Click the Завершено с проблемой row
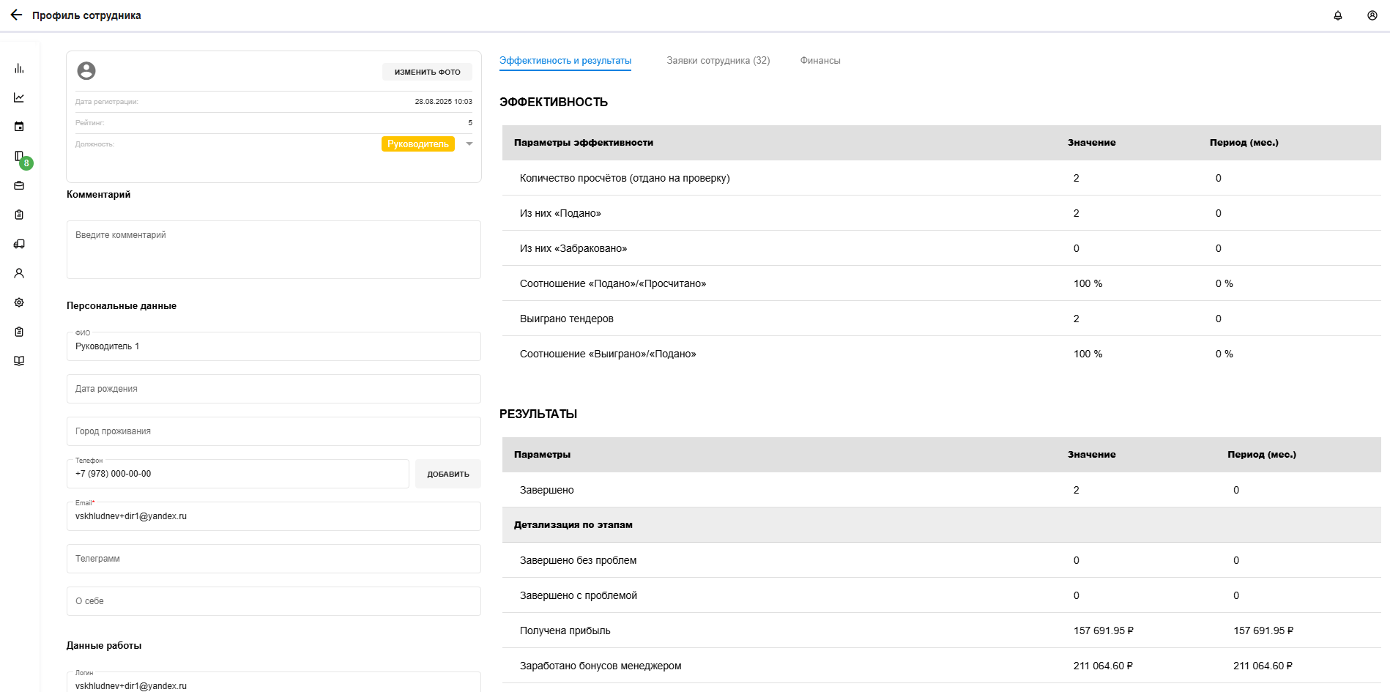Image resolution: width=1390 pixels, height=692 pixels. [x=942, y=595]
